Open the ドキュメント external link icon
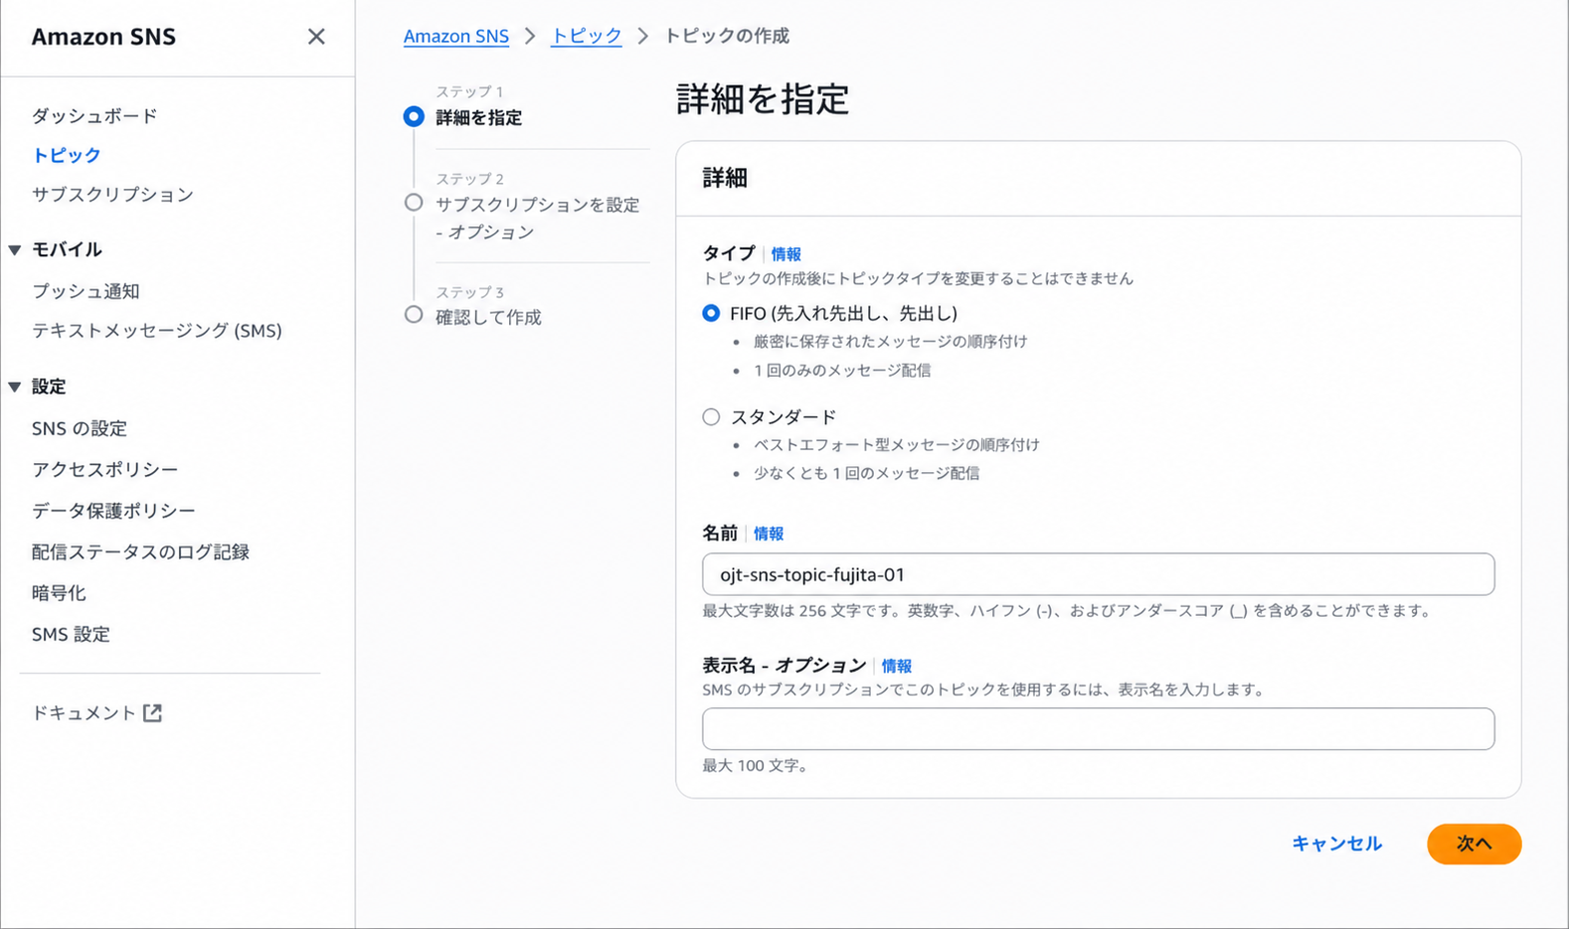Viewport: 1569px width, 929px height. pos(152,713)
